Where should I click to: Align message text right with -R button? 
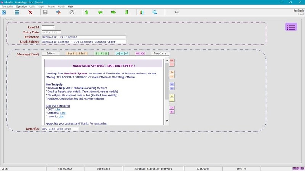(127, 54)
